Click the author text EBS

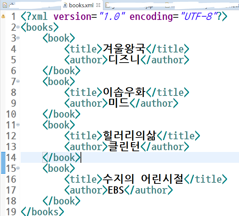point(116,190)
